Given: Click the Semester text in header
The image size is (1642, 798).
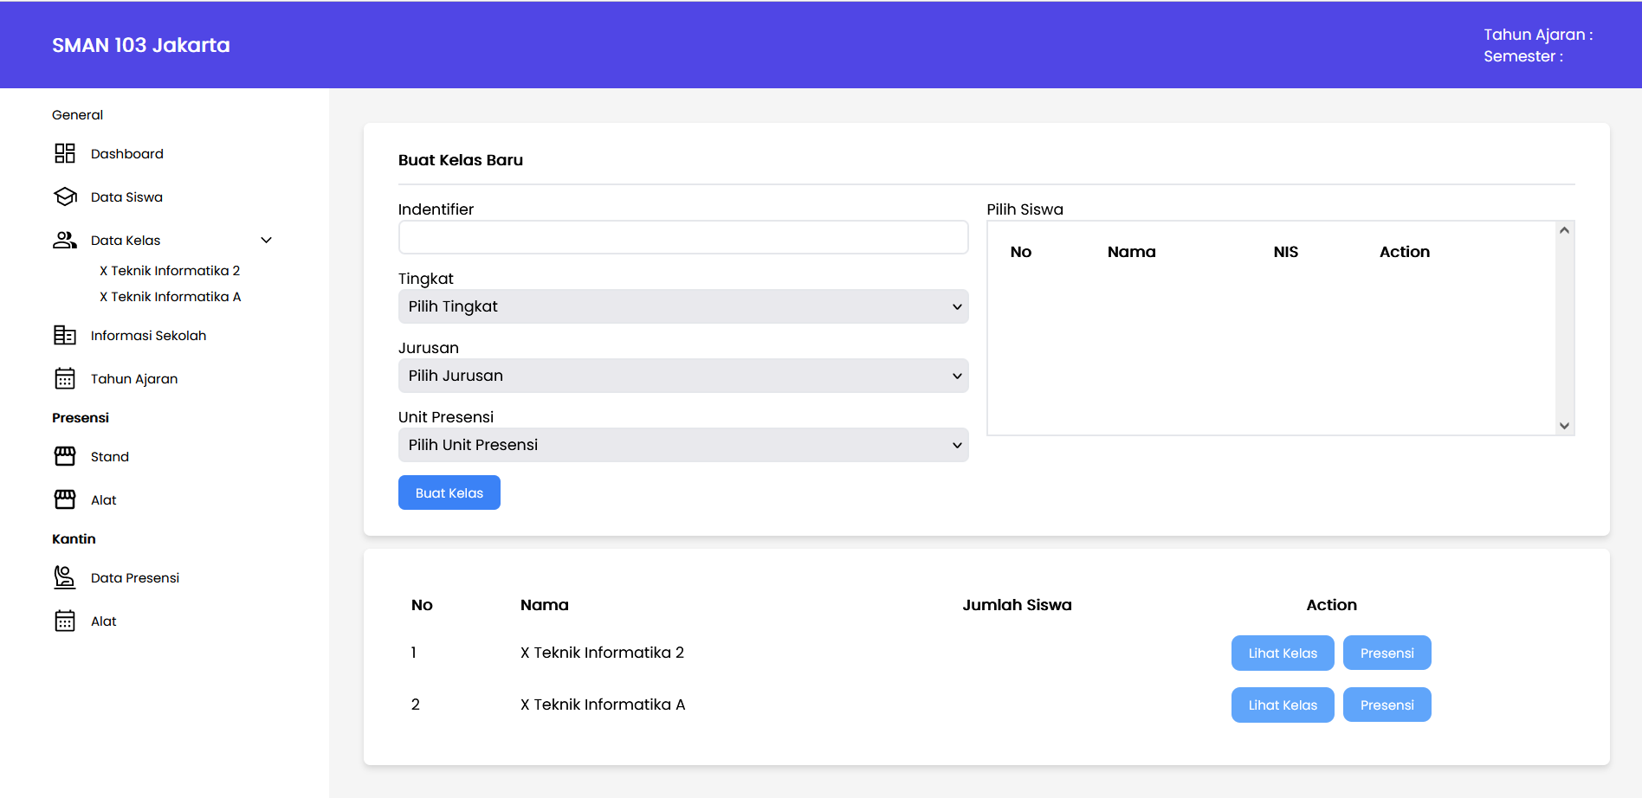Looking at the screenshot, I should tap(1523, 56).
